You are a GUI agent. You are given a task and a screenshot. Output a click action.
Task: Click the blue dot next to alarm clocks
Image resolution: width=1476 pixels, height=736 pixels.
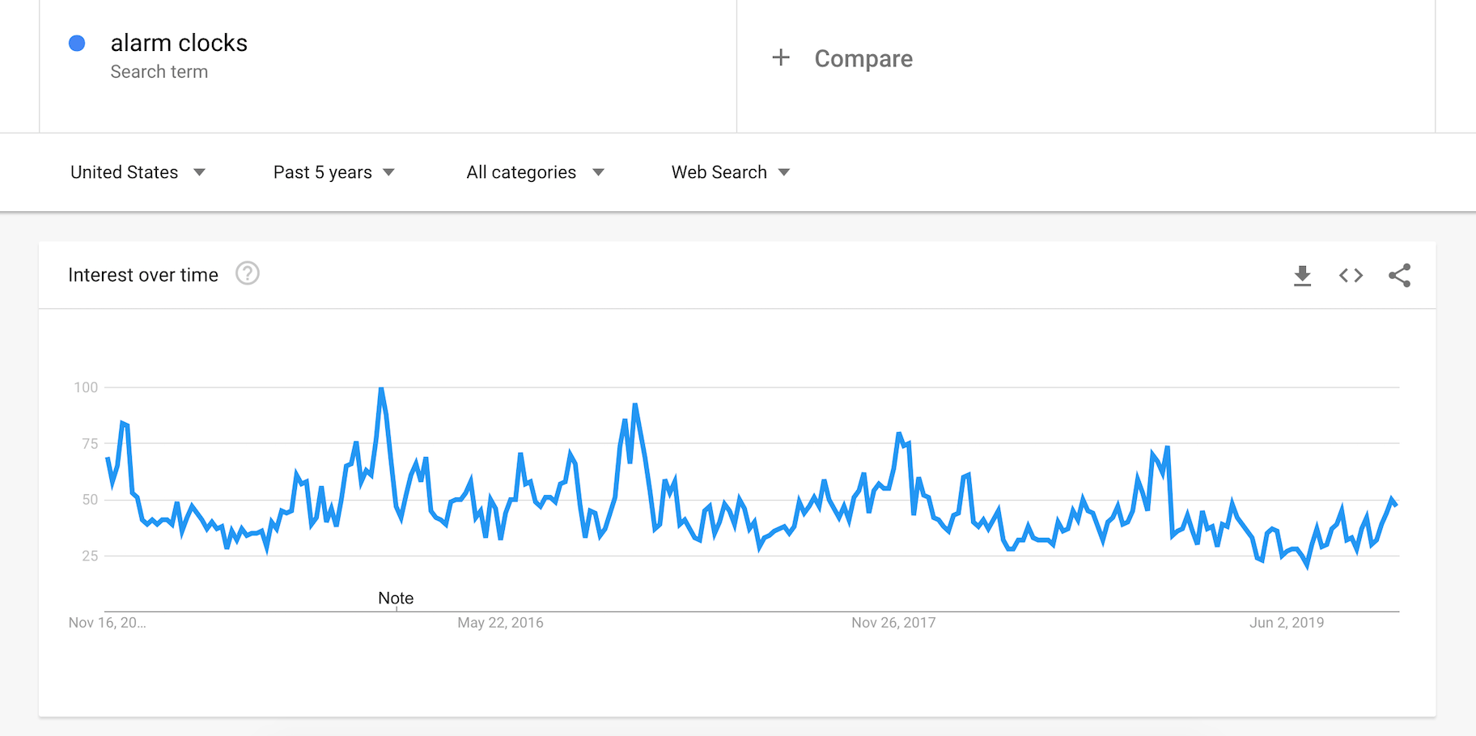click(x=77, y=44)
